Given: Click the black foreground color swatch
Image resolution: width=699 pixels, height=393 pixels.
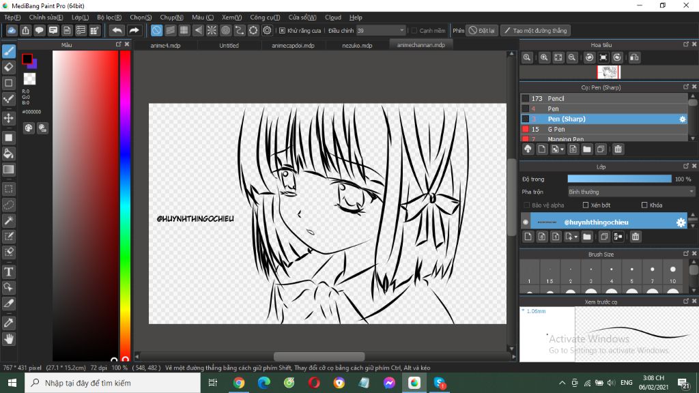Looking at the screenshot, I should [x=27, y=59].
